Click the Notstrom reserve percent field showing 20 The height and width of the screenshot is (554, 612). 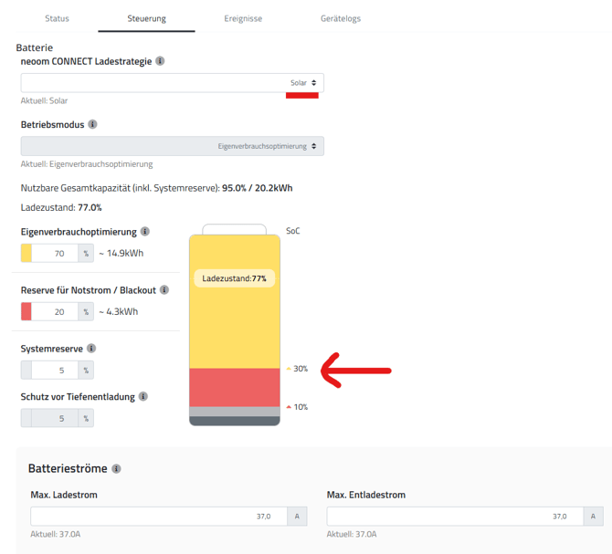click(56, 312)
